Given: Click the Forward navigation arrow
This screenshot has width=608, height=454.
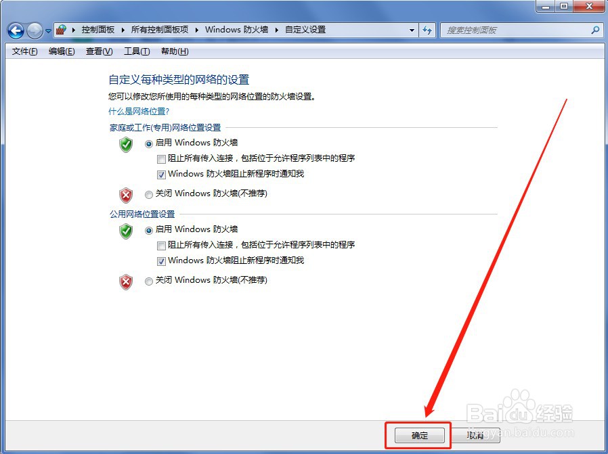Looking at the screenshot, I should 35,30.
